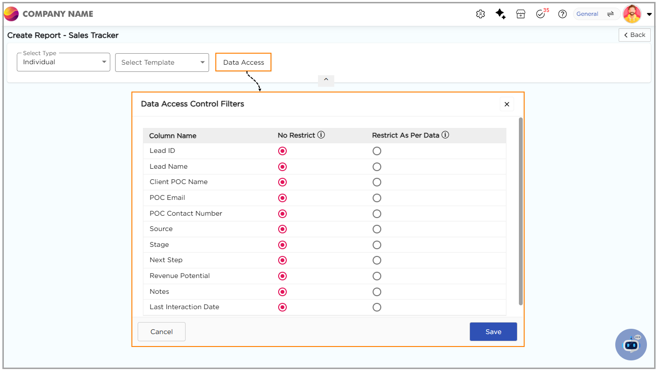Click the AI sparkle stars icon
Viewport: 657px width, 370px height.
501,14
